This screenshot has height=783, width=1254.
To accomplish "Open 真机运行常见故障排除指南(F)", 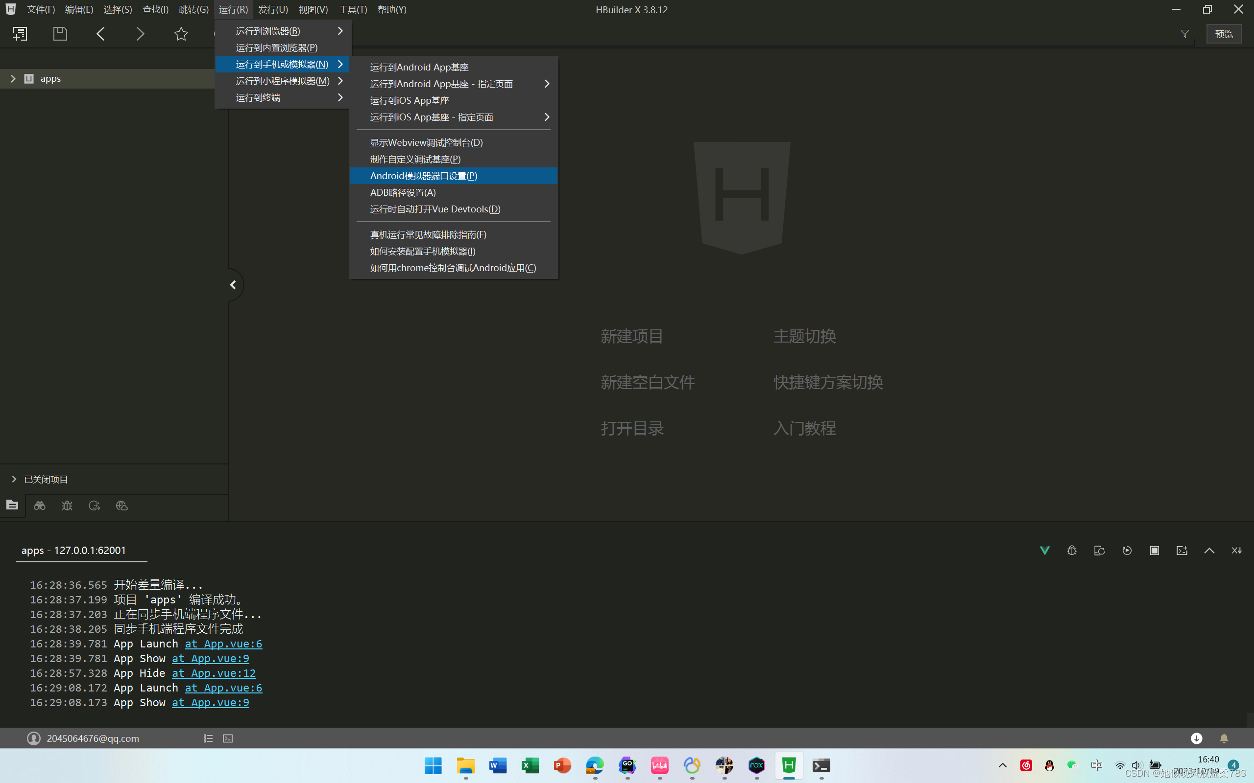I will point(454,234).
